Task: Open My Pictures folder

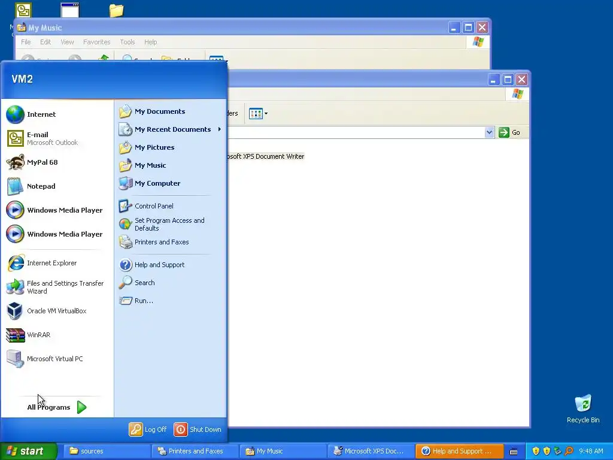Action: pyautogui.click(x=171, y=147)
